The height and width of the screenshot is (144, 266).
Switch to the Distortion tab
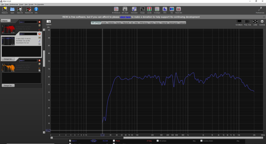pyautogui.click(x=111, y=23)
